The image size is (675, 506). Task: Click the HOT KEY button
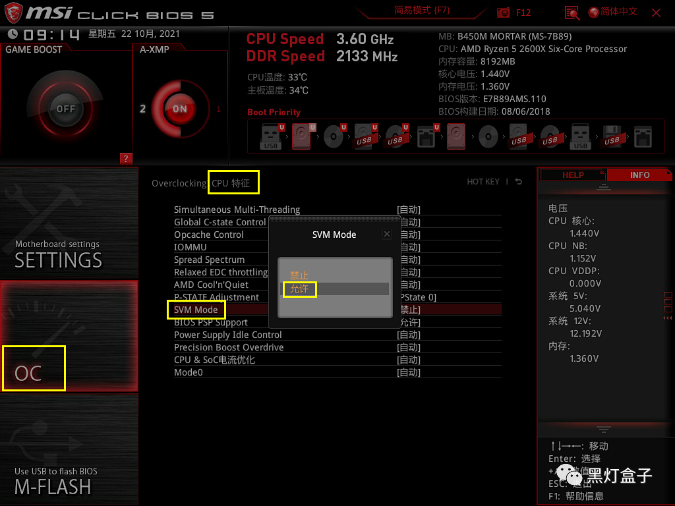point(483,182)
